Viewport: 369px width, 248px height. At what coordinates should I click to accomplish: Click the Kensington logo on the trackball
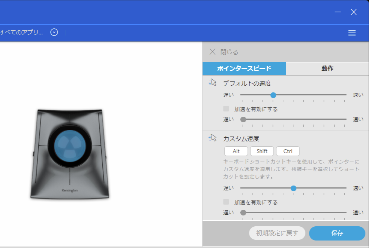pyautogui.click(x=70, y=190)
